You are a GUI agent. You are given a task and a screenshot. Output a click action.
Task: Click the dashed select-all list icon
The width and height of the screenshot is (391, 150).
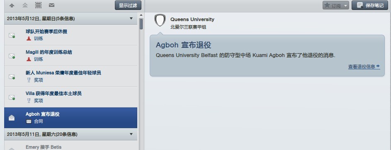[x=38, y=5]
